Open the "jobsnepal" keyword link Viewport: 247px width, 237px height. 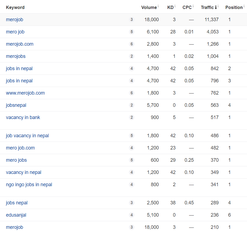16,105
